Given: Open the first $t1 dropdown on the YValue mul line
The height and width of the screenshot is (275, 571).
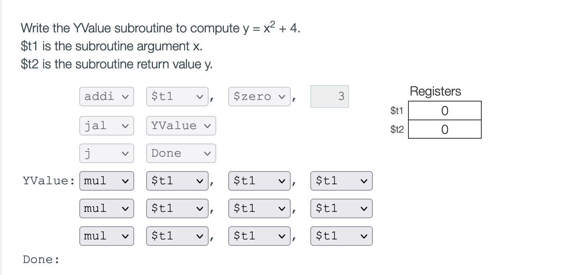Looking at the screenshot, I should click(x=177, y=181).
